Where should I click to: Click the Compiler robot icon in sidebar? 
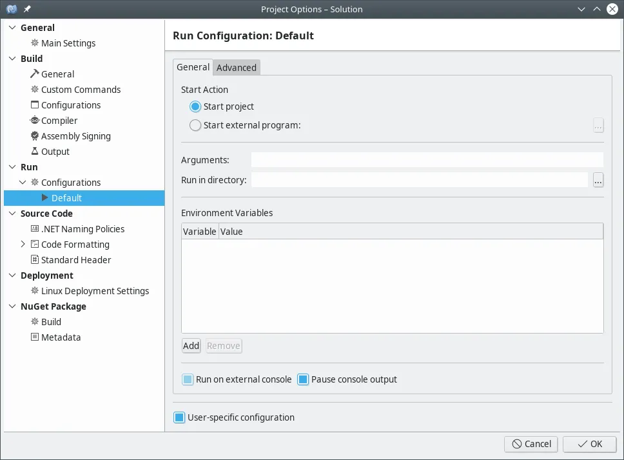(35, 121)
